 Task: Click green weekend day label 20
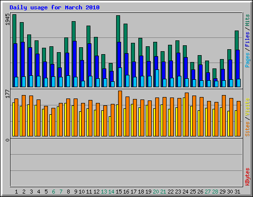pos(156,192)
